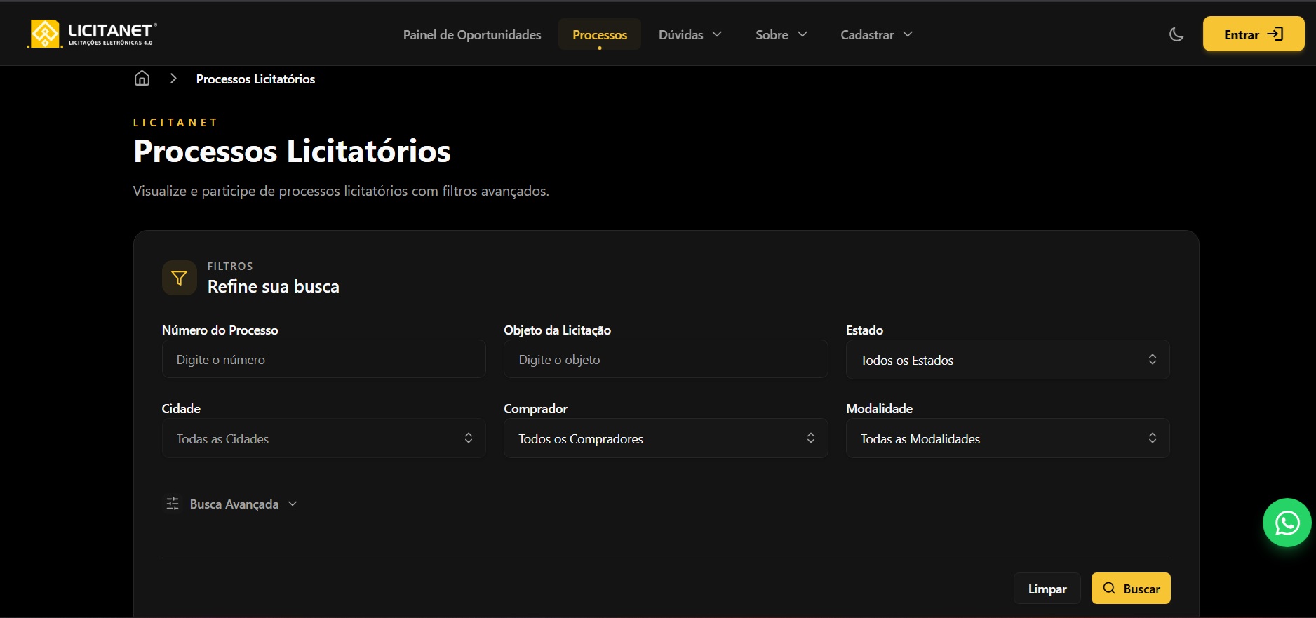1316x618 pixels.
Task: Select the Comprador combo box
Action: pyautogui.click(x=665, y=438)
